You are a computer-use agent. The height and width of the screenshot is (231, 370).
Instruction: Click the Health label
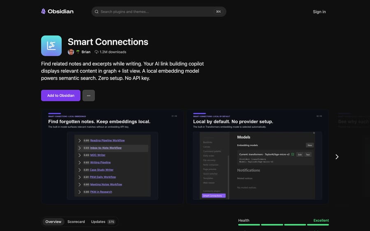click(x=243, y=220)
